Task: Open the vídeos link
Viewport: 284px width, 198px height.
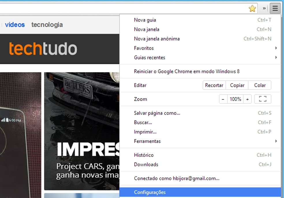Action: (x=15, y=25)
